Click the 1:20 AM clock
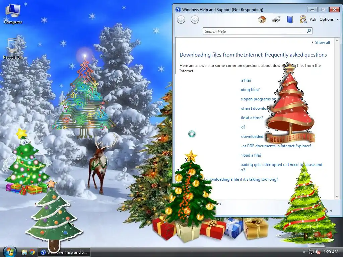Image resolution: width=343 pixels, height=257 pixels. [331, 252]
